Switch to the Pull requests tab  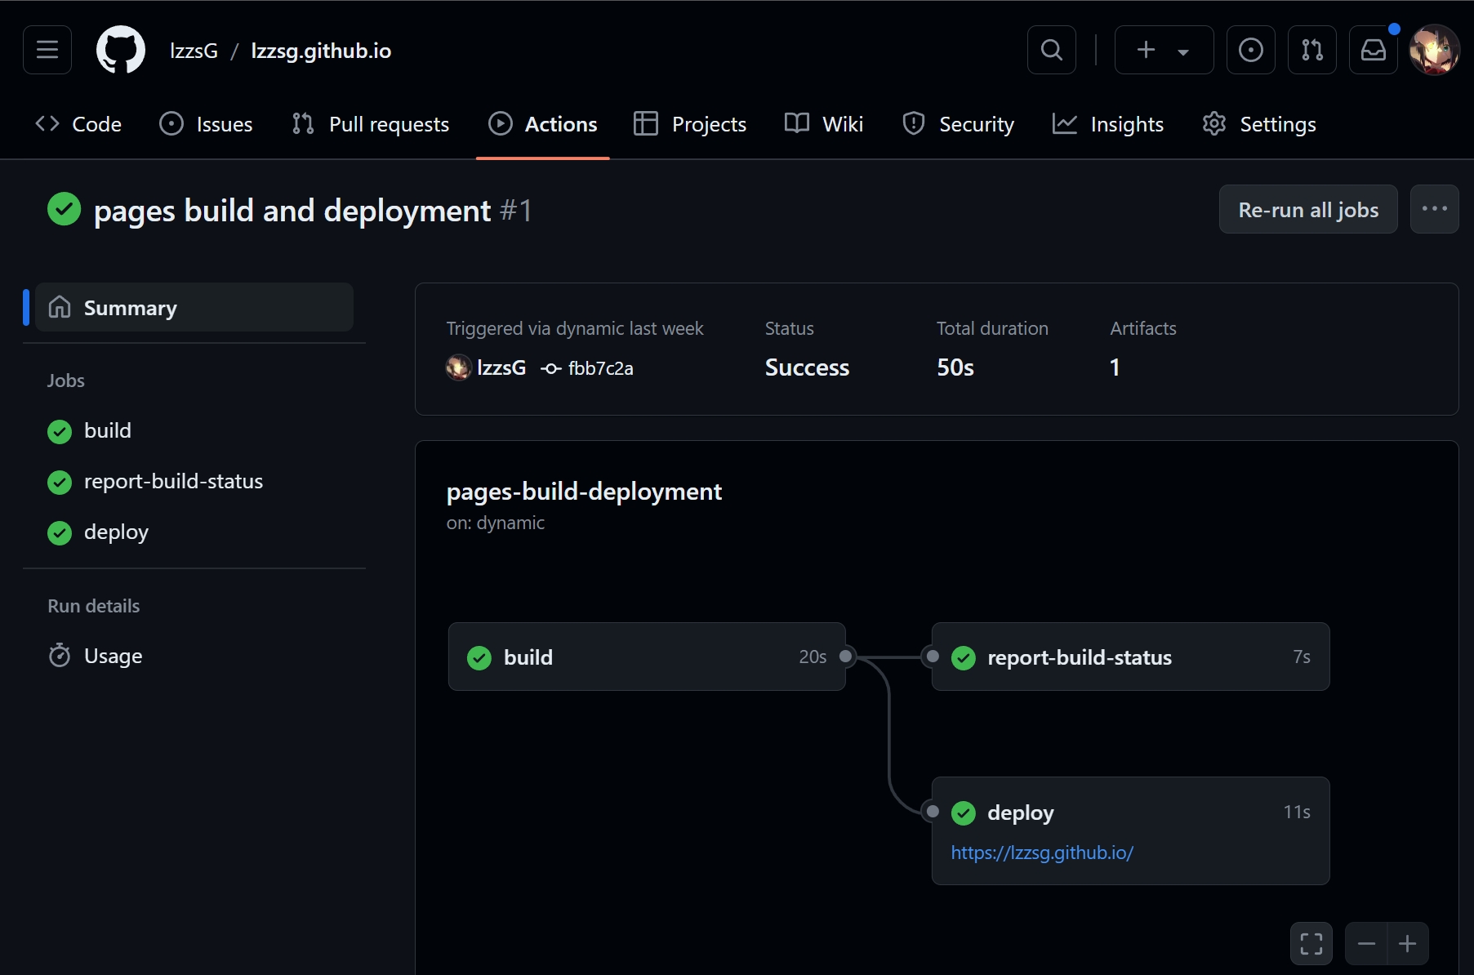pyautogui.click(x=371, y=124)
